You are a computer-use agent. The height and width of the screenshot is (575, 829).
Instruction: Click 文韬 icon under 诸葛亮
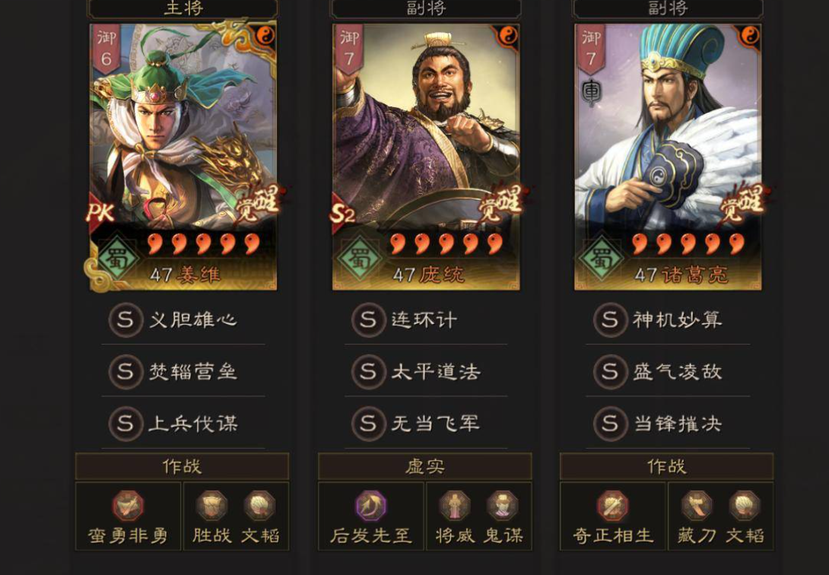[x=745, y=506]
